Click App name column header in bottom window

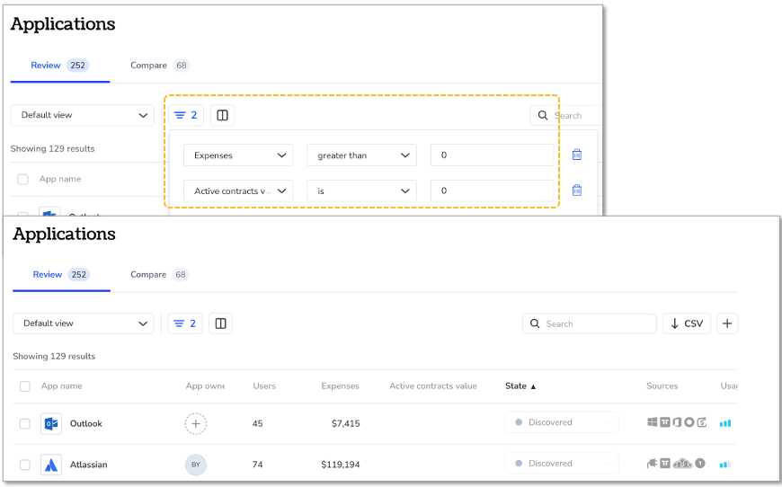61,385
